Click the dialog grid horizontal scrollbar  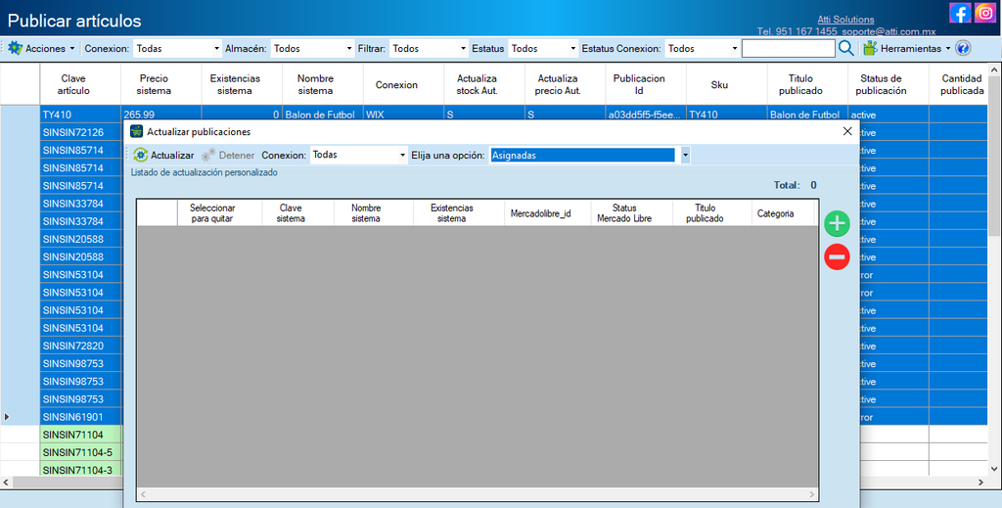point(478,494)
